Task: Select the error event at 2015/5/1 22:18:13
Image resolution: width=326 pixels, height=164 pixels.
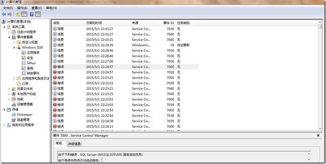Action: tap(125, 126)
